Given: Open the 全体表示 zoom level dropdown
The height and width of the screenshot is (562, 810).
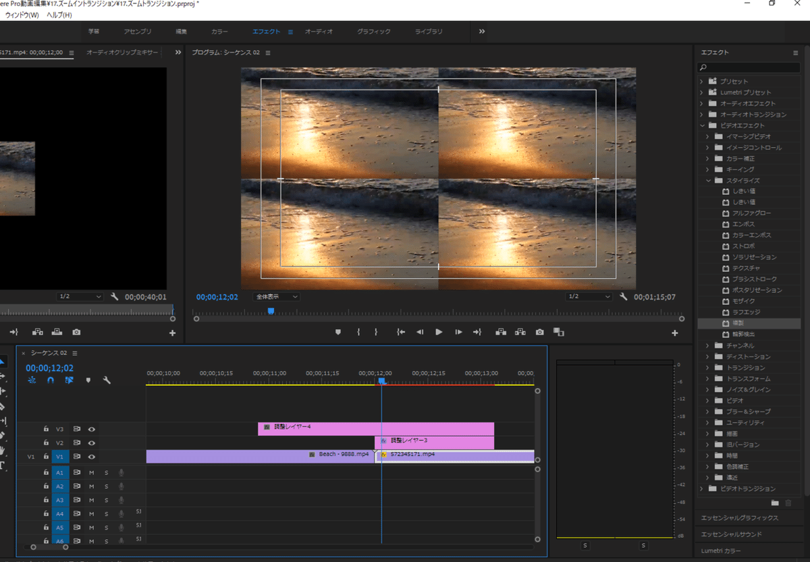Looking at the screenshot, I should point(277,296).
